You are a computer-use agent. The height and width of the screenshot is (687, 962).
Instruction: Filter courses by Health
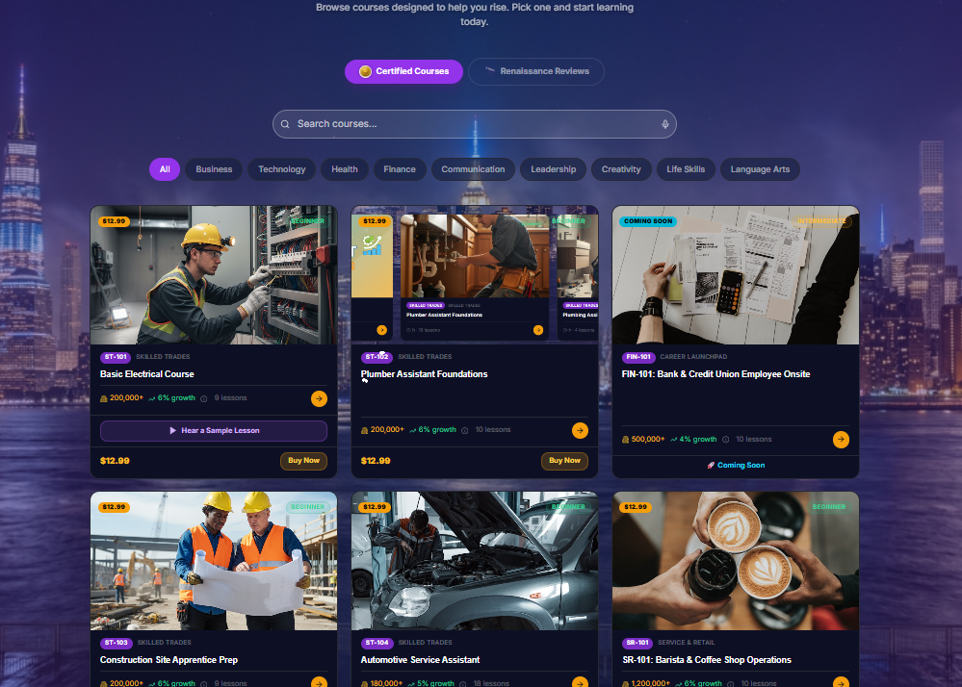click(344, 169)
